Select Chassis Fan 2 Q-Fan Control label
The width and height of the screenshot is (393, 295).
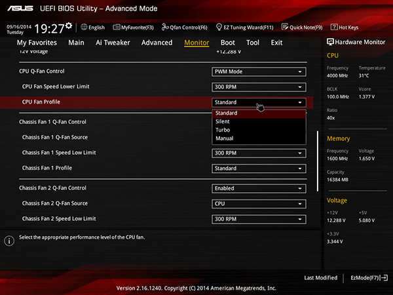click(52, 188)
